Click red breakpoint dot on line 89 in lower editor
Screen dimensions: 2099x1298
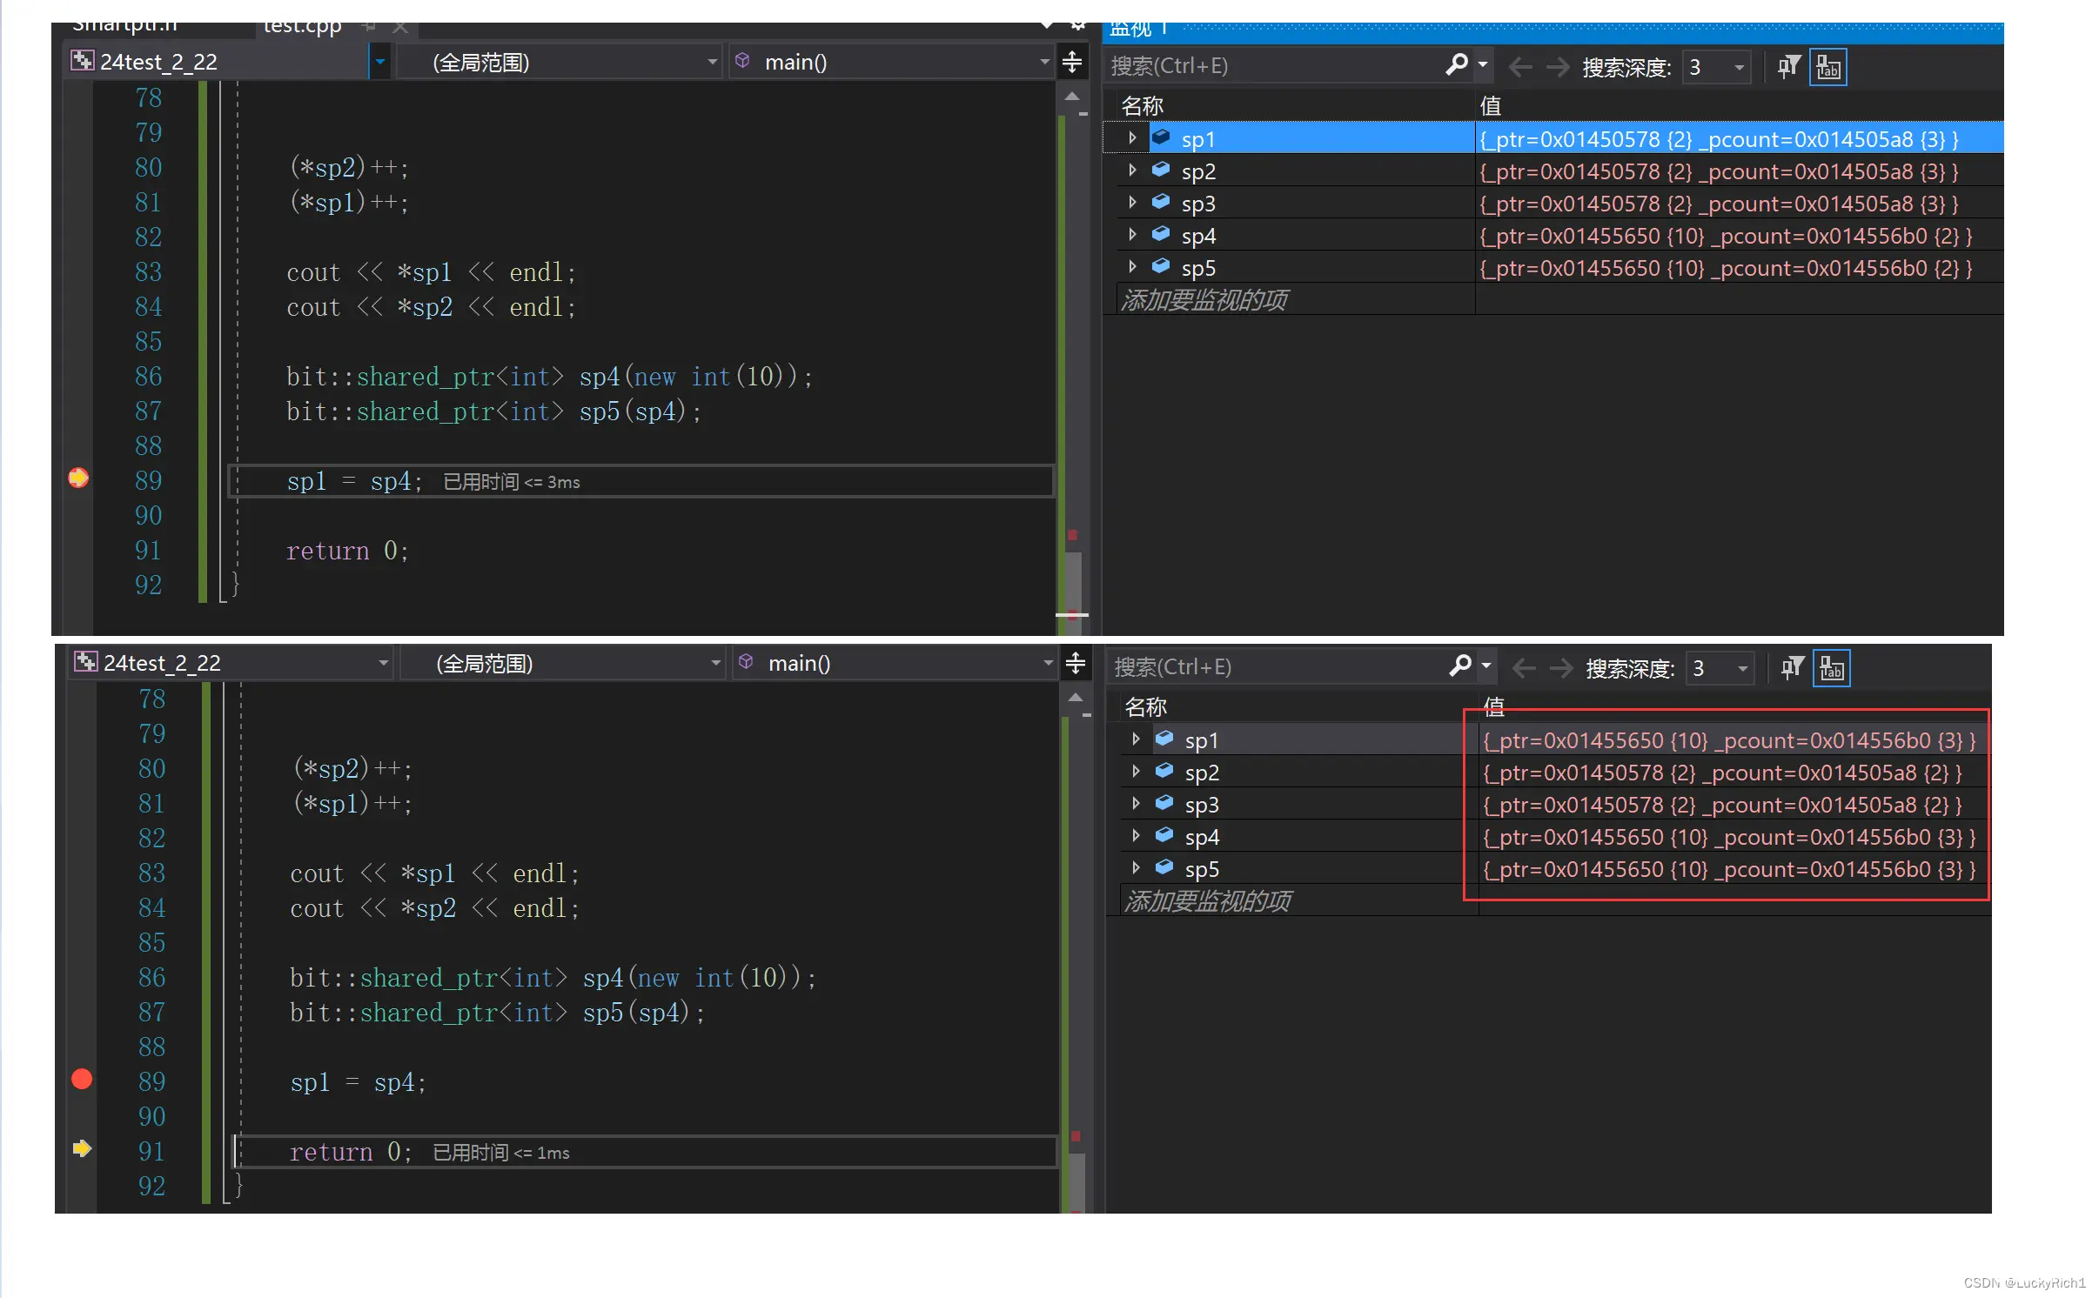82,1080
